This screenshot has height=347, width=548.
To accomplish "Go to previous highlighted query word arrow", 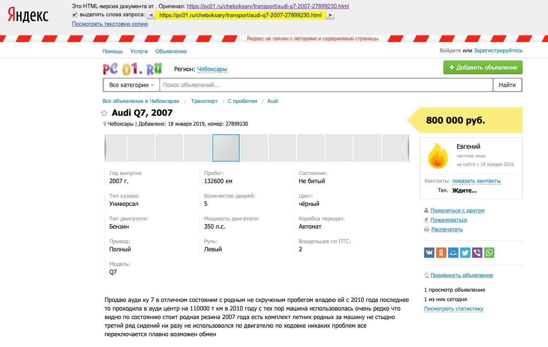I will point(151,15).
